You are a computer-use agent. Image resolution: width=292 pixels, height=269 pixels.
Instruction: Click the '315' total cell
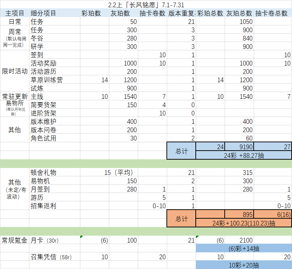239,172
